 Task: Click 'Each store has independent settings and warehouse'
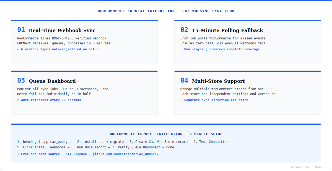pos(228,94)
